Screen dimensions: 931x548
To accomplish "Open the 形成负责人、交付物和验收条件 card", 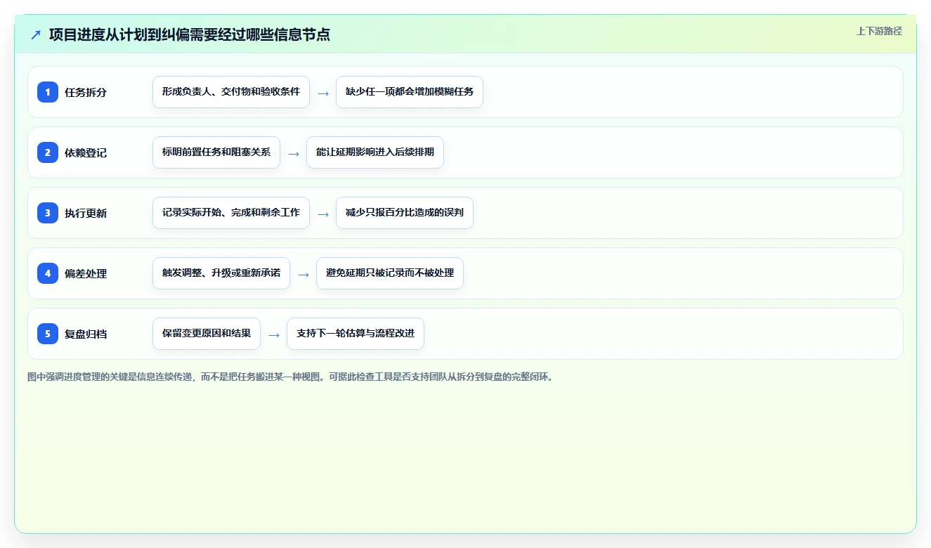I will [x=231, y=92].
